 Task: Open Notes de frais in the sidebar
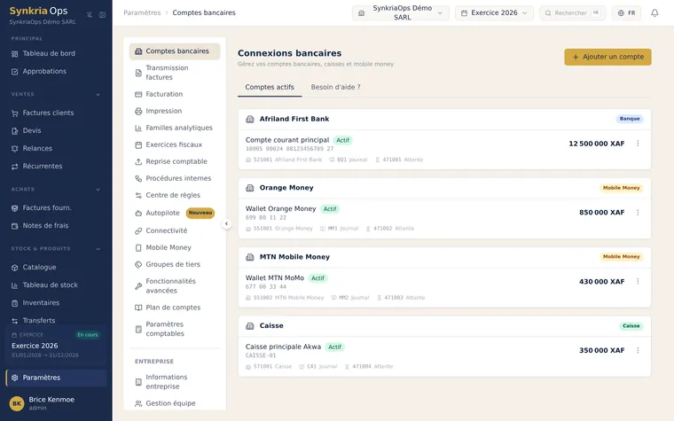(56, 225)
